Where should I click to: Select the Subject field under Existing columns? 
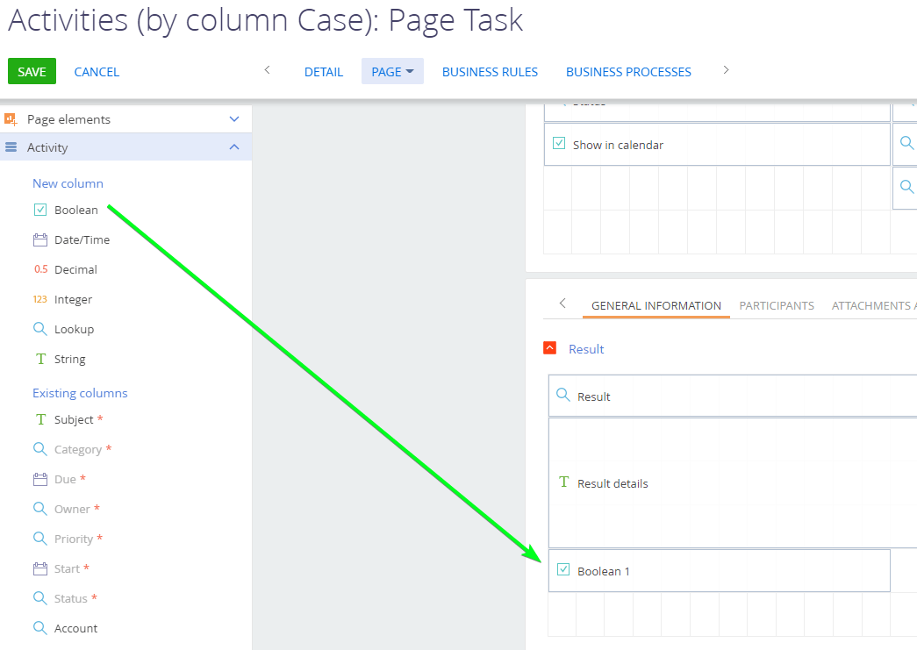(x=68, y=419)
